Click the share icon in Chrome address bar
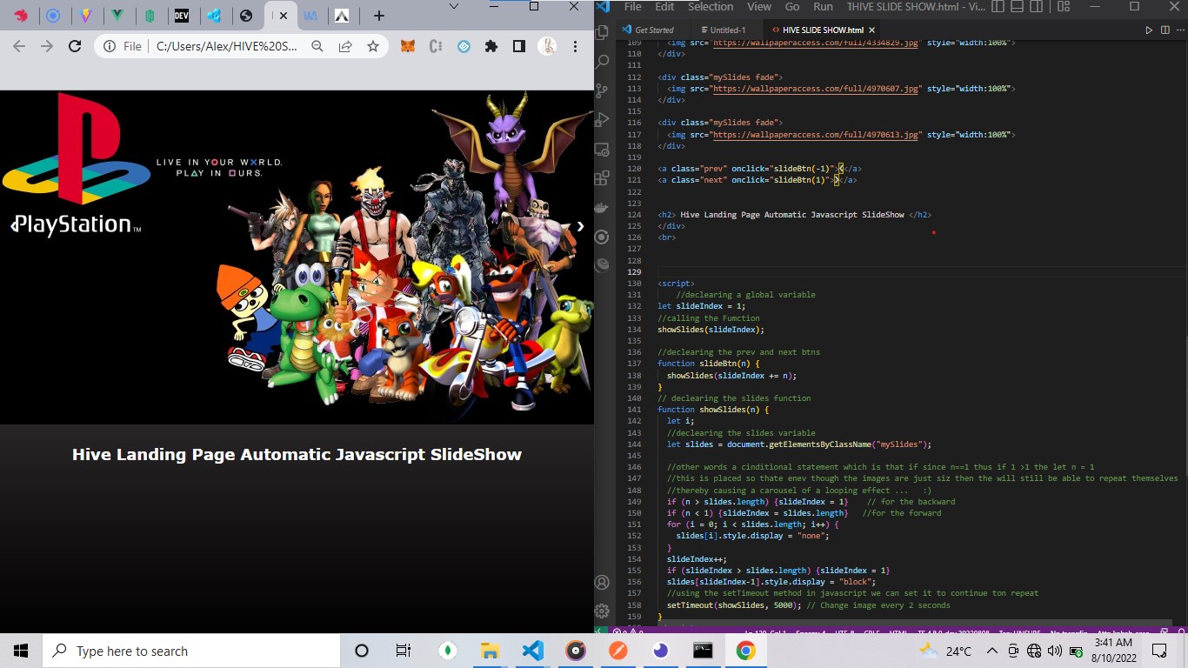 pyautogui.click(x=345, y=46)
